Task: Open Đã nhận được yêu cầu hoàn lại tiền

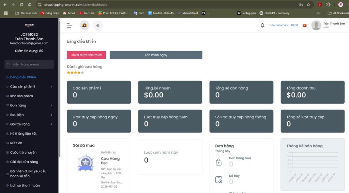Action: click(28, 174)
